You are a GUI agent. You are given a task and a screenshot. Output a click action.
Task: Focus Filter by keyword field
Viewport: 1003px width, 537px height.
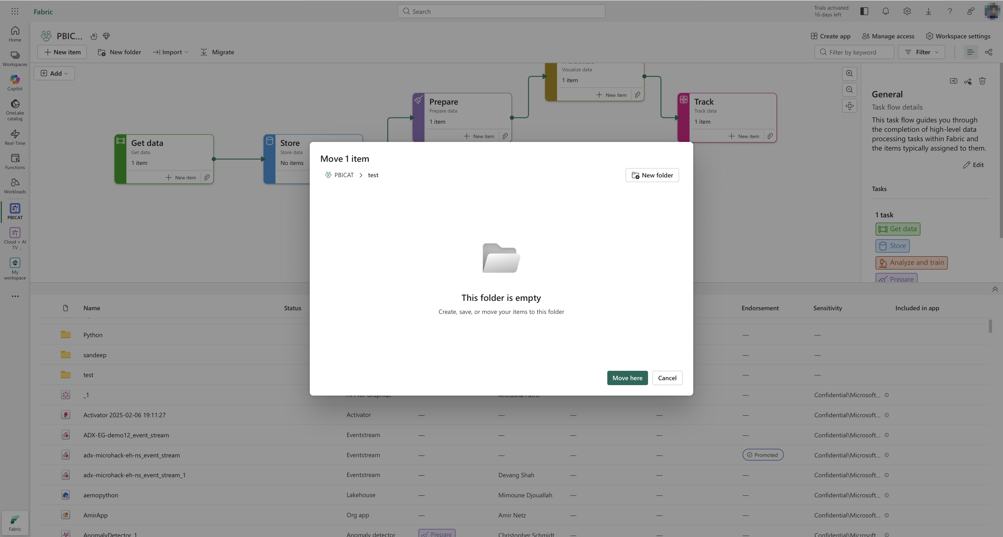coord(854,52)
